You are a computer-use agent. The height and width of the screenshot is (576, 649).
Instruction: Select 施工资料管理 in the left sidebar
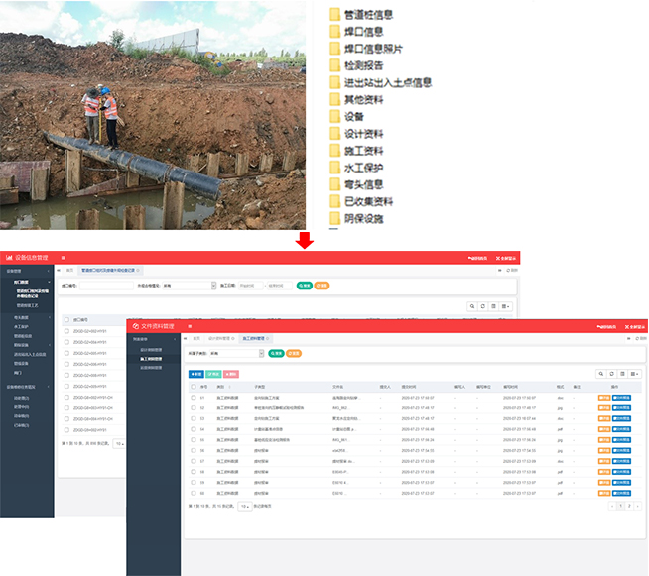[x=153, y=359]
